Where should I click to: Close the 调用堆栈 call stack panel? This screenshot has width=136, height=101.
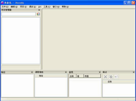(x=66, y=72)
